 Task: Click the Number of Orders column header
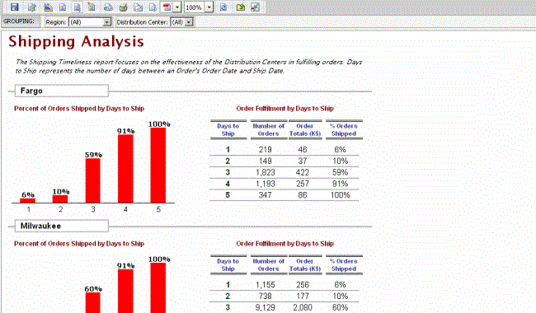pyautogui.click(x=268, y=129)
